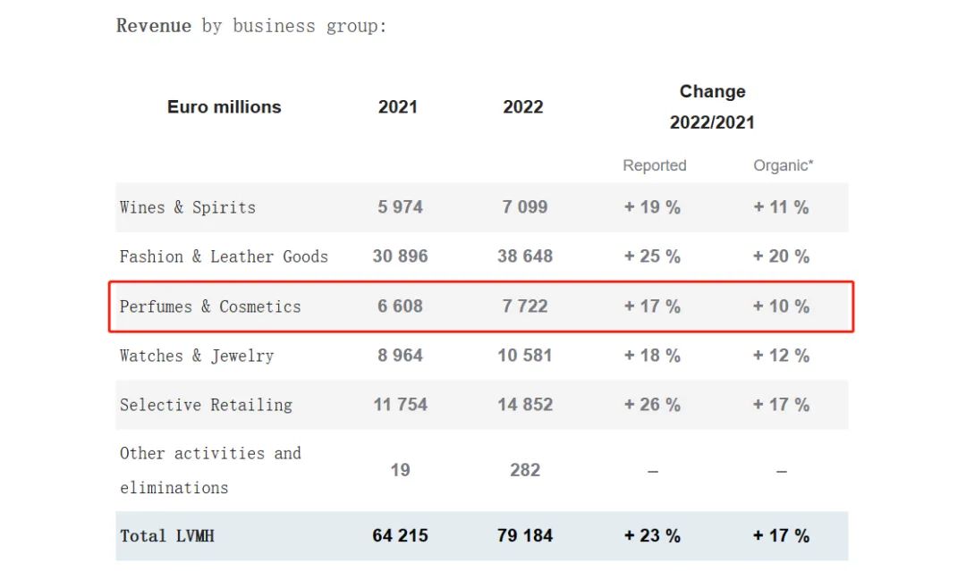Image resolution: width=966 pixels, height=571 pixels.
Task: Click the 2021 column header
Action: [x=398, y=107]
